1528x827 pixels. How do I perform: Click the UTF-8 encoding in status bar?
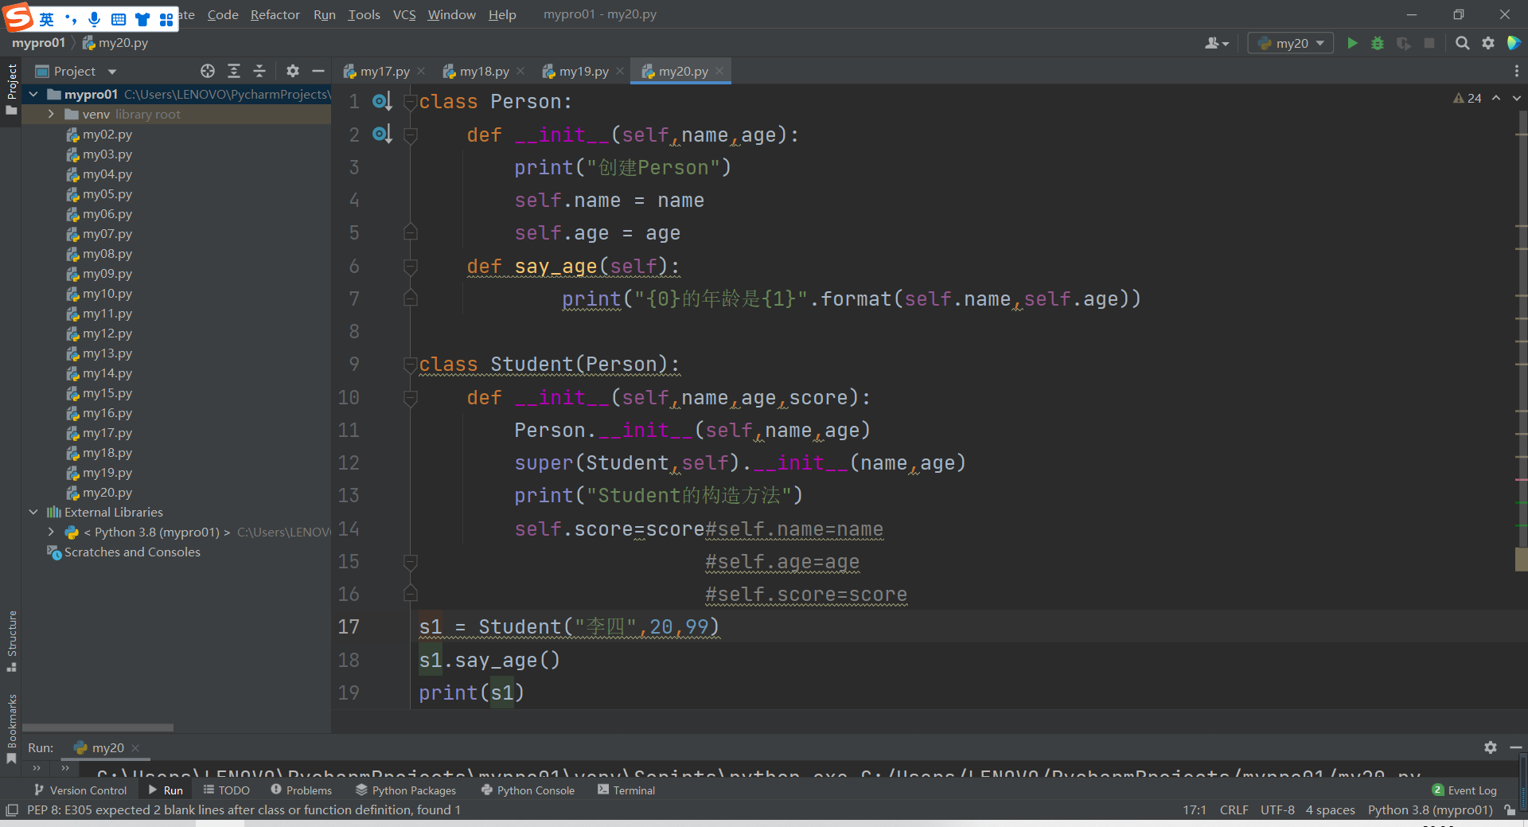coord(1277,810)
